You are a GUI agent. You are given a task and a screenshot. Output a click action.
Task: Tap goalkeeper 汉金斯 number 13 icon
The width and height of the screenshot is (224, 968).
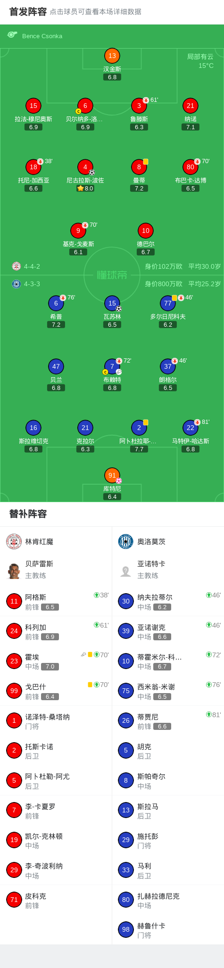pyautogui.click(x=112, y=56)
